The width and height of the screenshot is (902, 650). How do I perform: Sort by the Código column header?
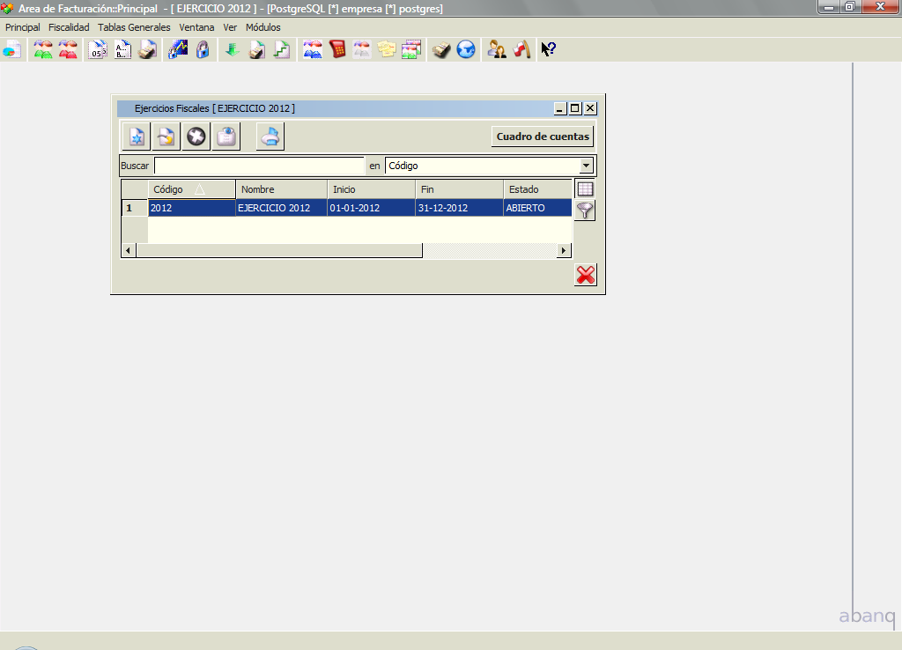click(191, 189)
